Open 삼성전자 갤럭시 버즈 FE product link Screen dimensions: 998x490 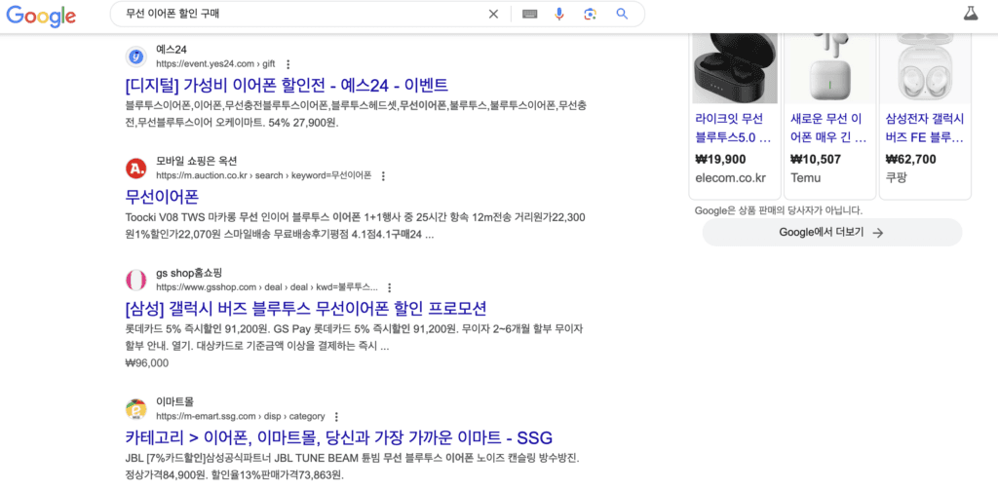pyautogui.click(x=924, y=128)
